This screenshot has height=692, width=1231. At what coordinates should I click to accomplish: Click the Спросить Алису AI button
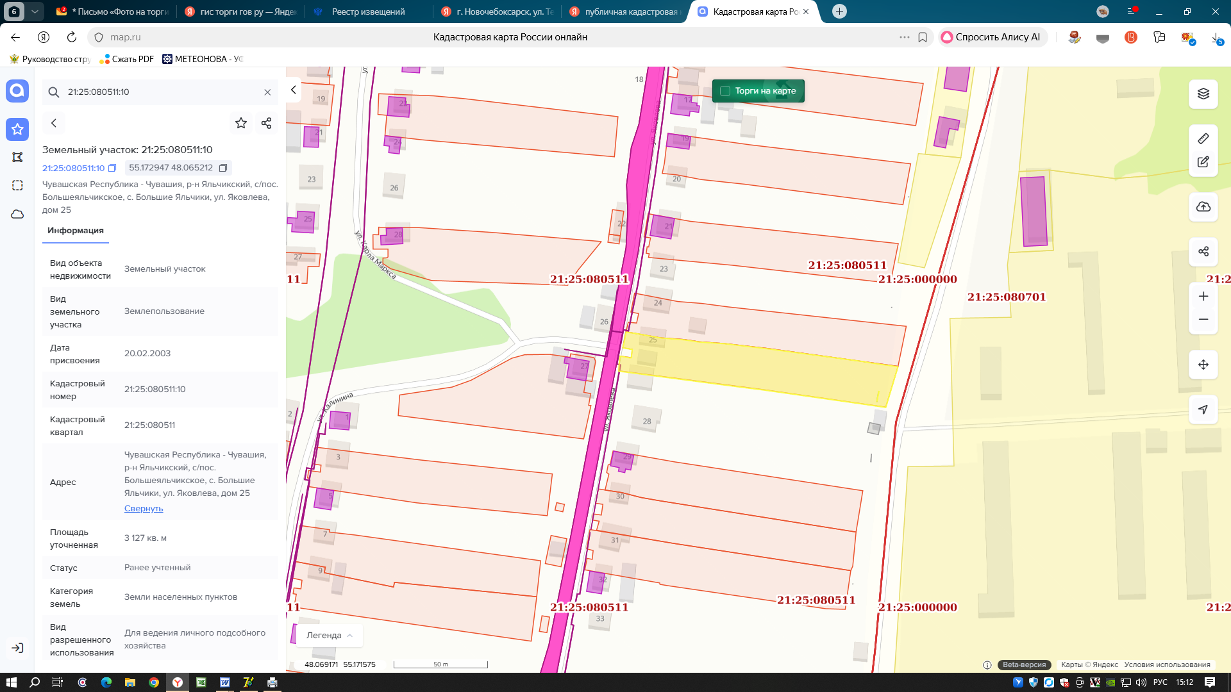992,37
